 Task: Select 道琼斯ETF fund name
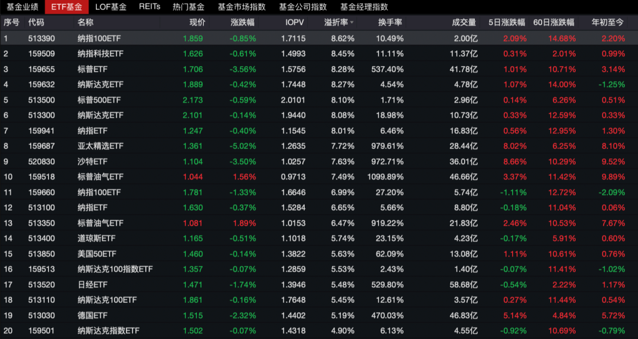click(x=97, y=239)
